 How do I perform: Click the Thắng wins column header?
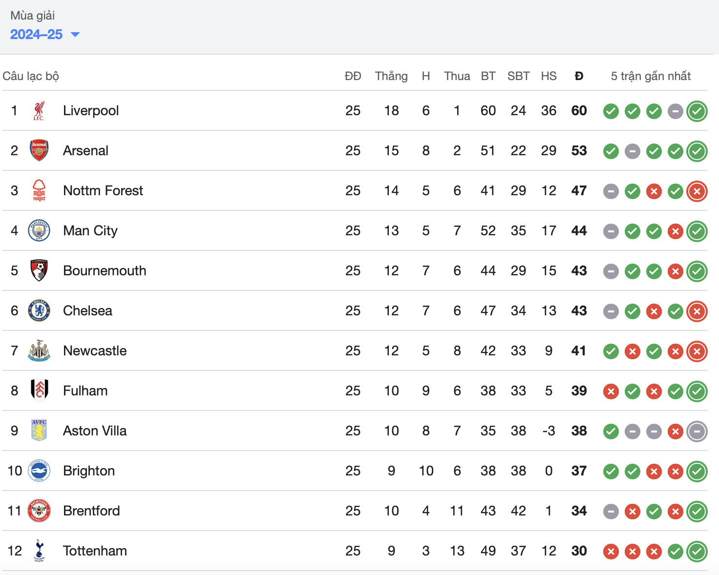coord(391,76)
